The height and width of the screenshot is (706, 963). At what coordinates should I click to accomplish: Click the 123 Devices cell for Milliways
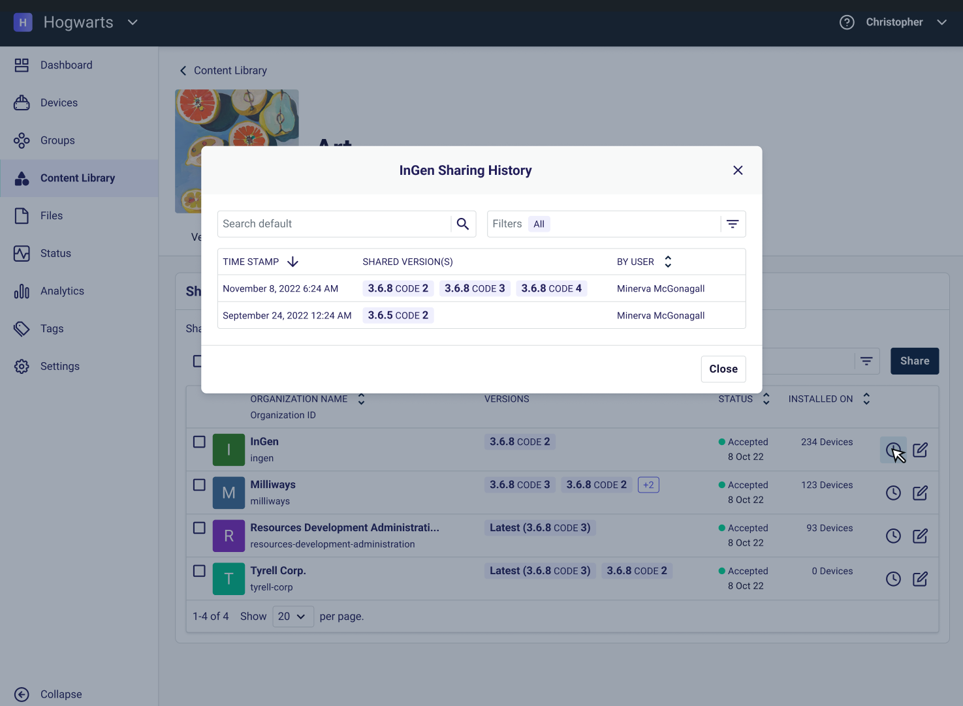(827, 485)
